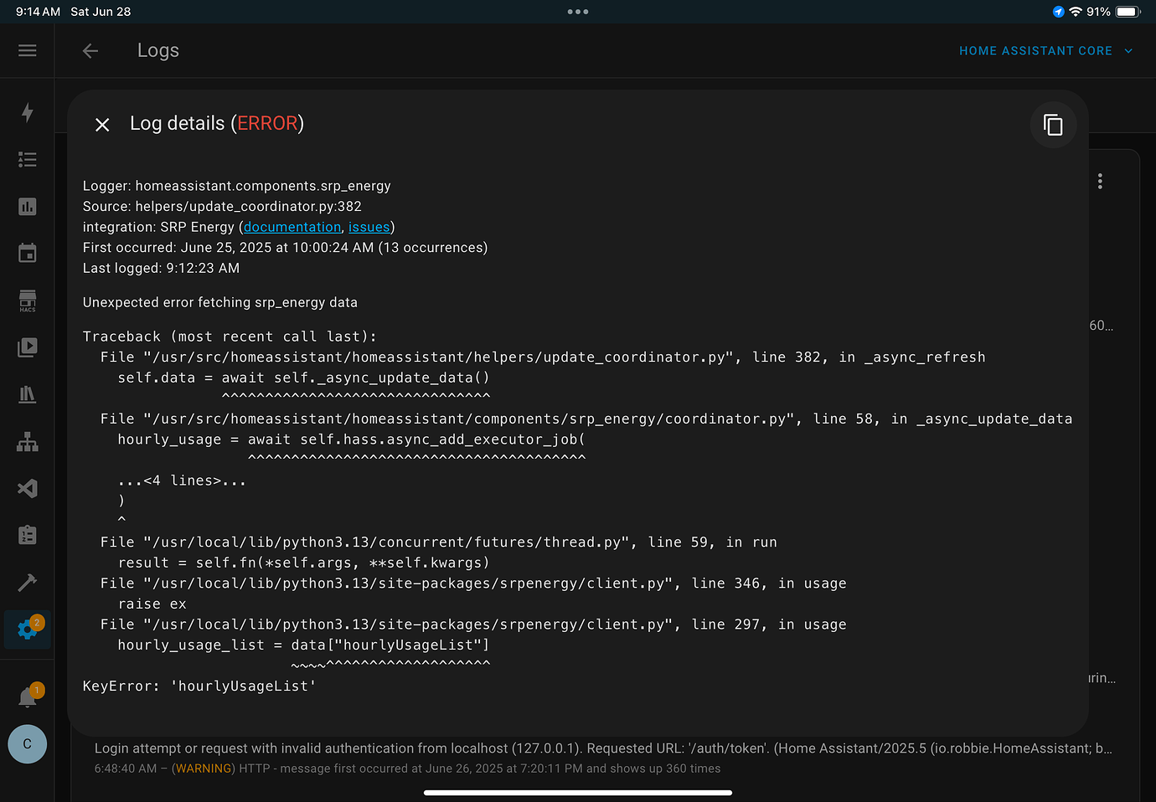Open SRP Energy documentation link
Screen dimensions: 1156x802
pyautogui.click(x=292, y=227)
